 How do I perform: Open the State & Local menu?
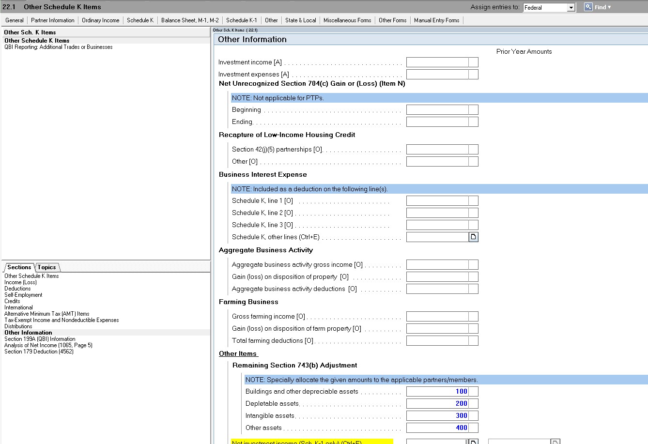pos(300,20)
